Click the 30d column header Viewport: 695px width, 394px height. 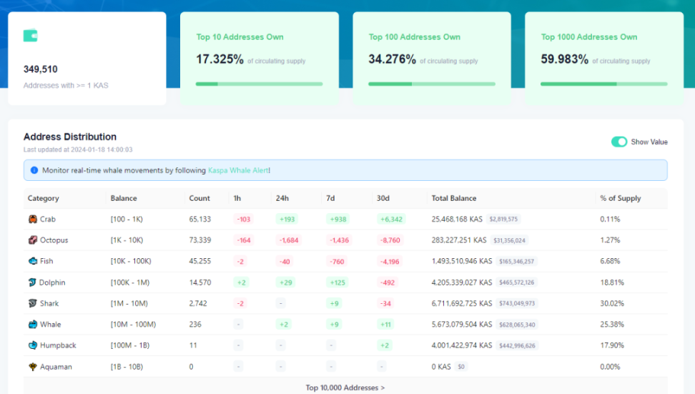[383, 198]
